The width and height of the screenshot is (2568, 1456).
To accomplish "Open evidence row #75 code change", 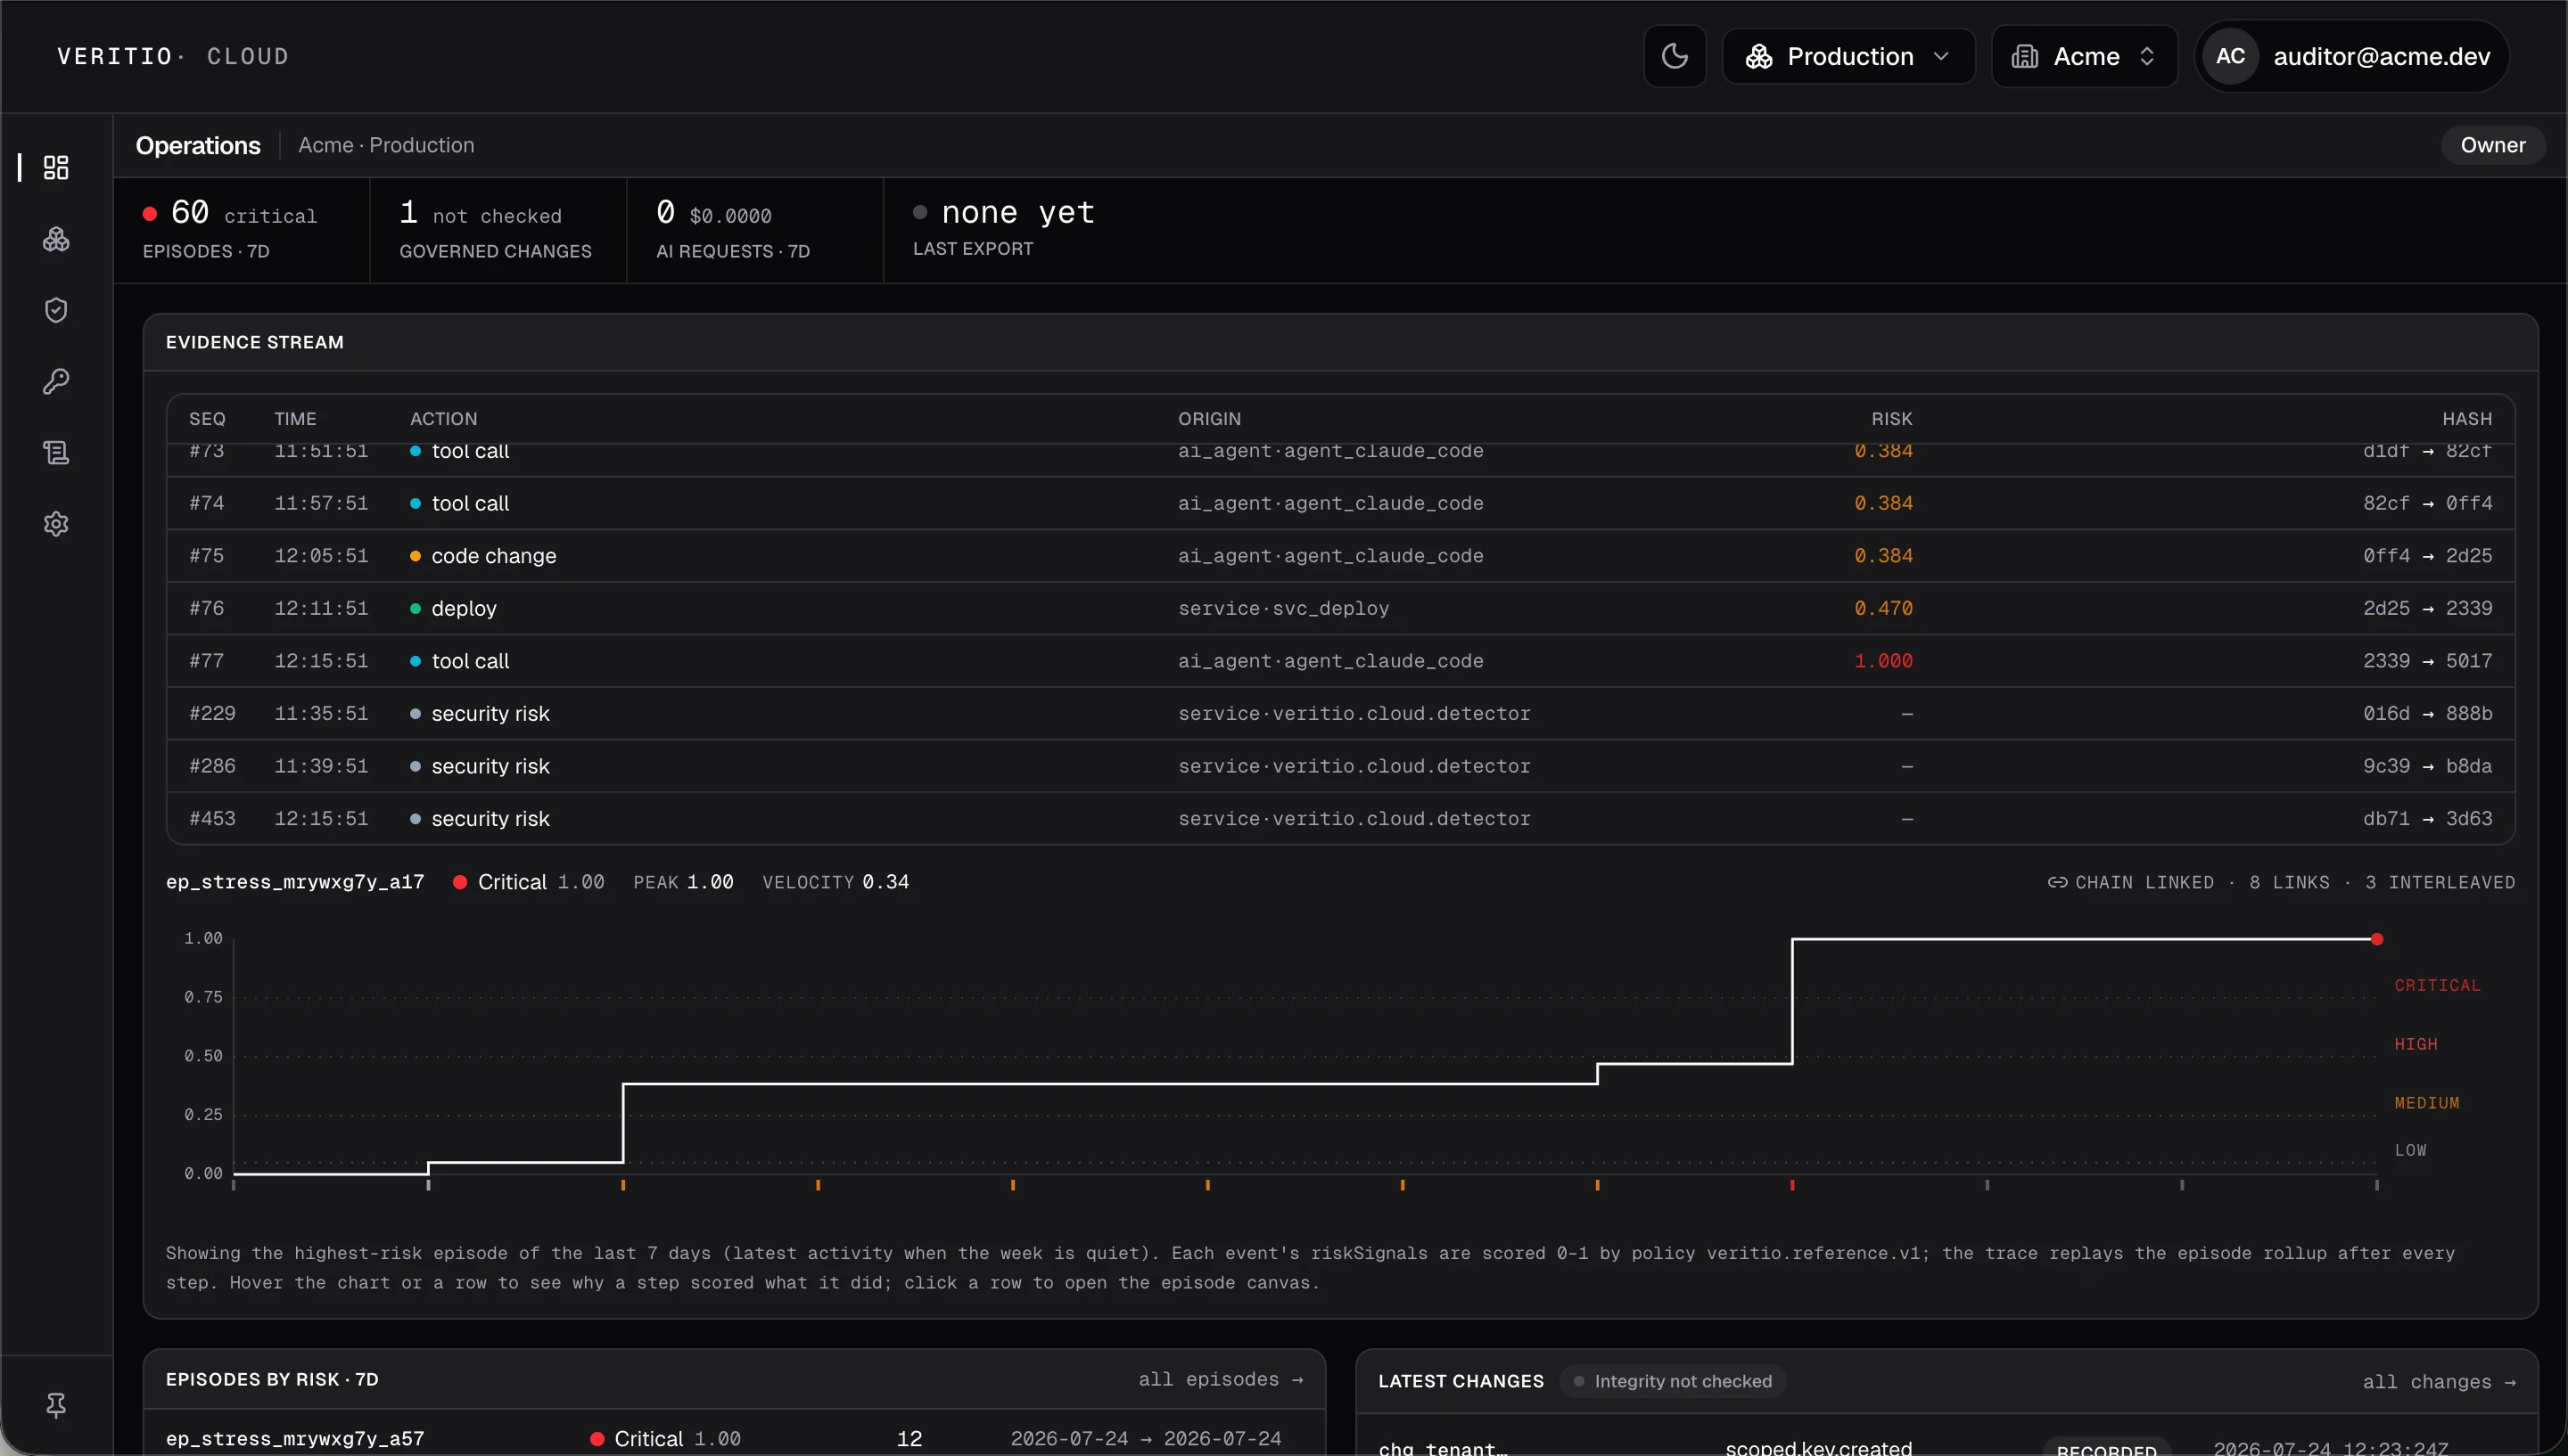I will 1339,556.
